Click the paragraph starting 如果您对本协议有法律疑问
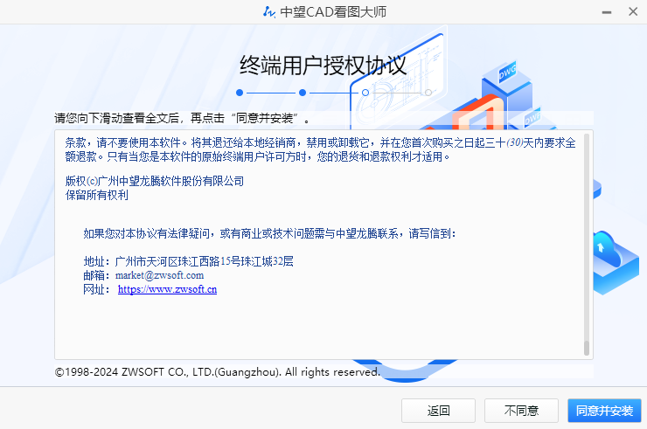647x429 pixels. coord(269,233)
